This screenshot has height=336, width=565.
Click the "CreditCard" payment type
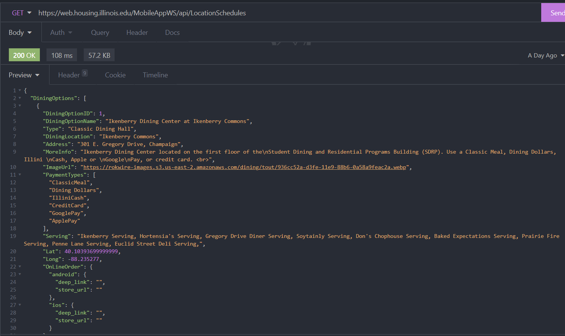[68, 205]
